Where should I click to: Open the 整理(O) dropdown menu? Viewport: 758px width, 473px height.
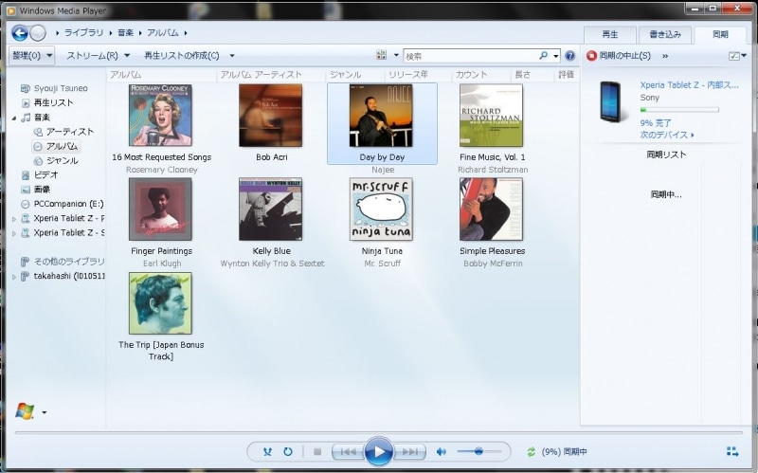32,56
